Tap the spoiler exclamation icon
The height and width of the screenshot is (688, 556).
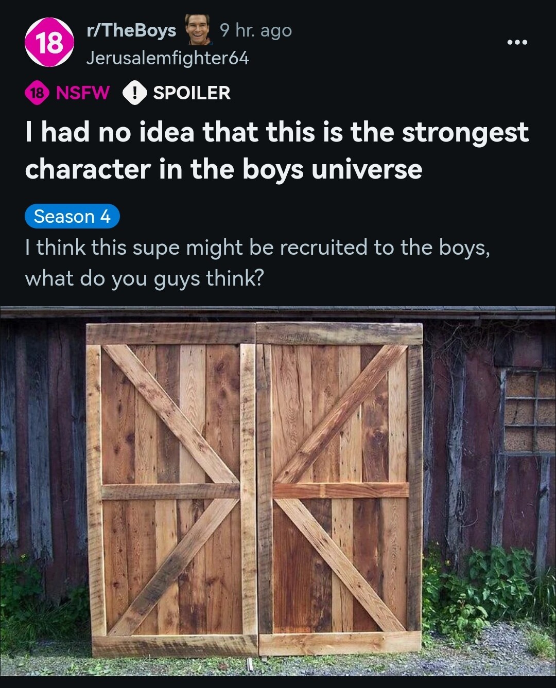pos(135,93)
